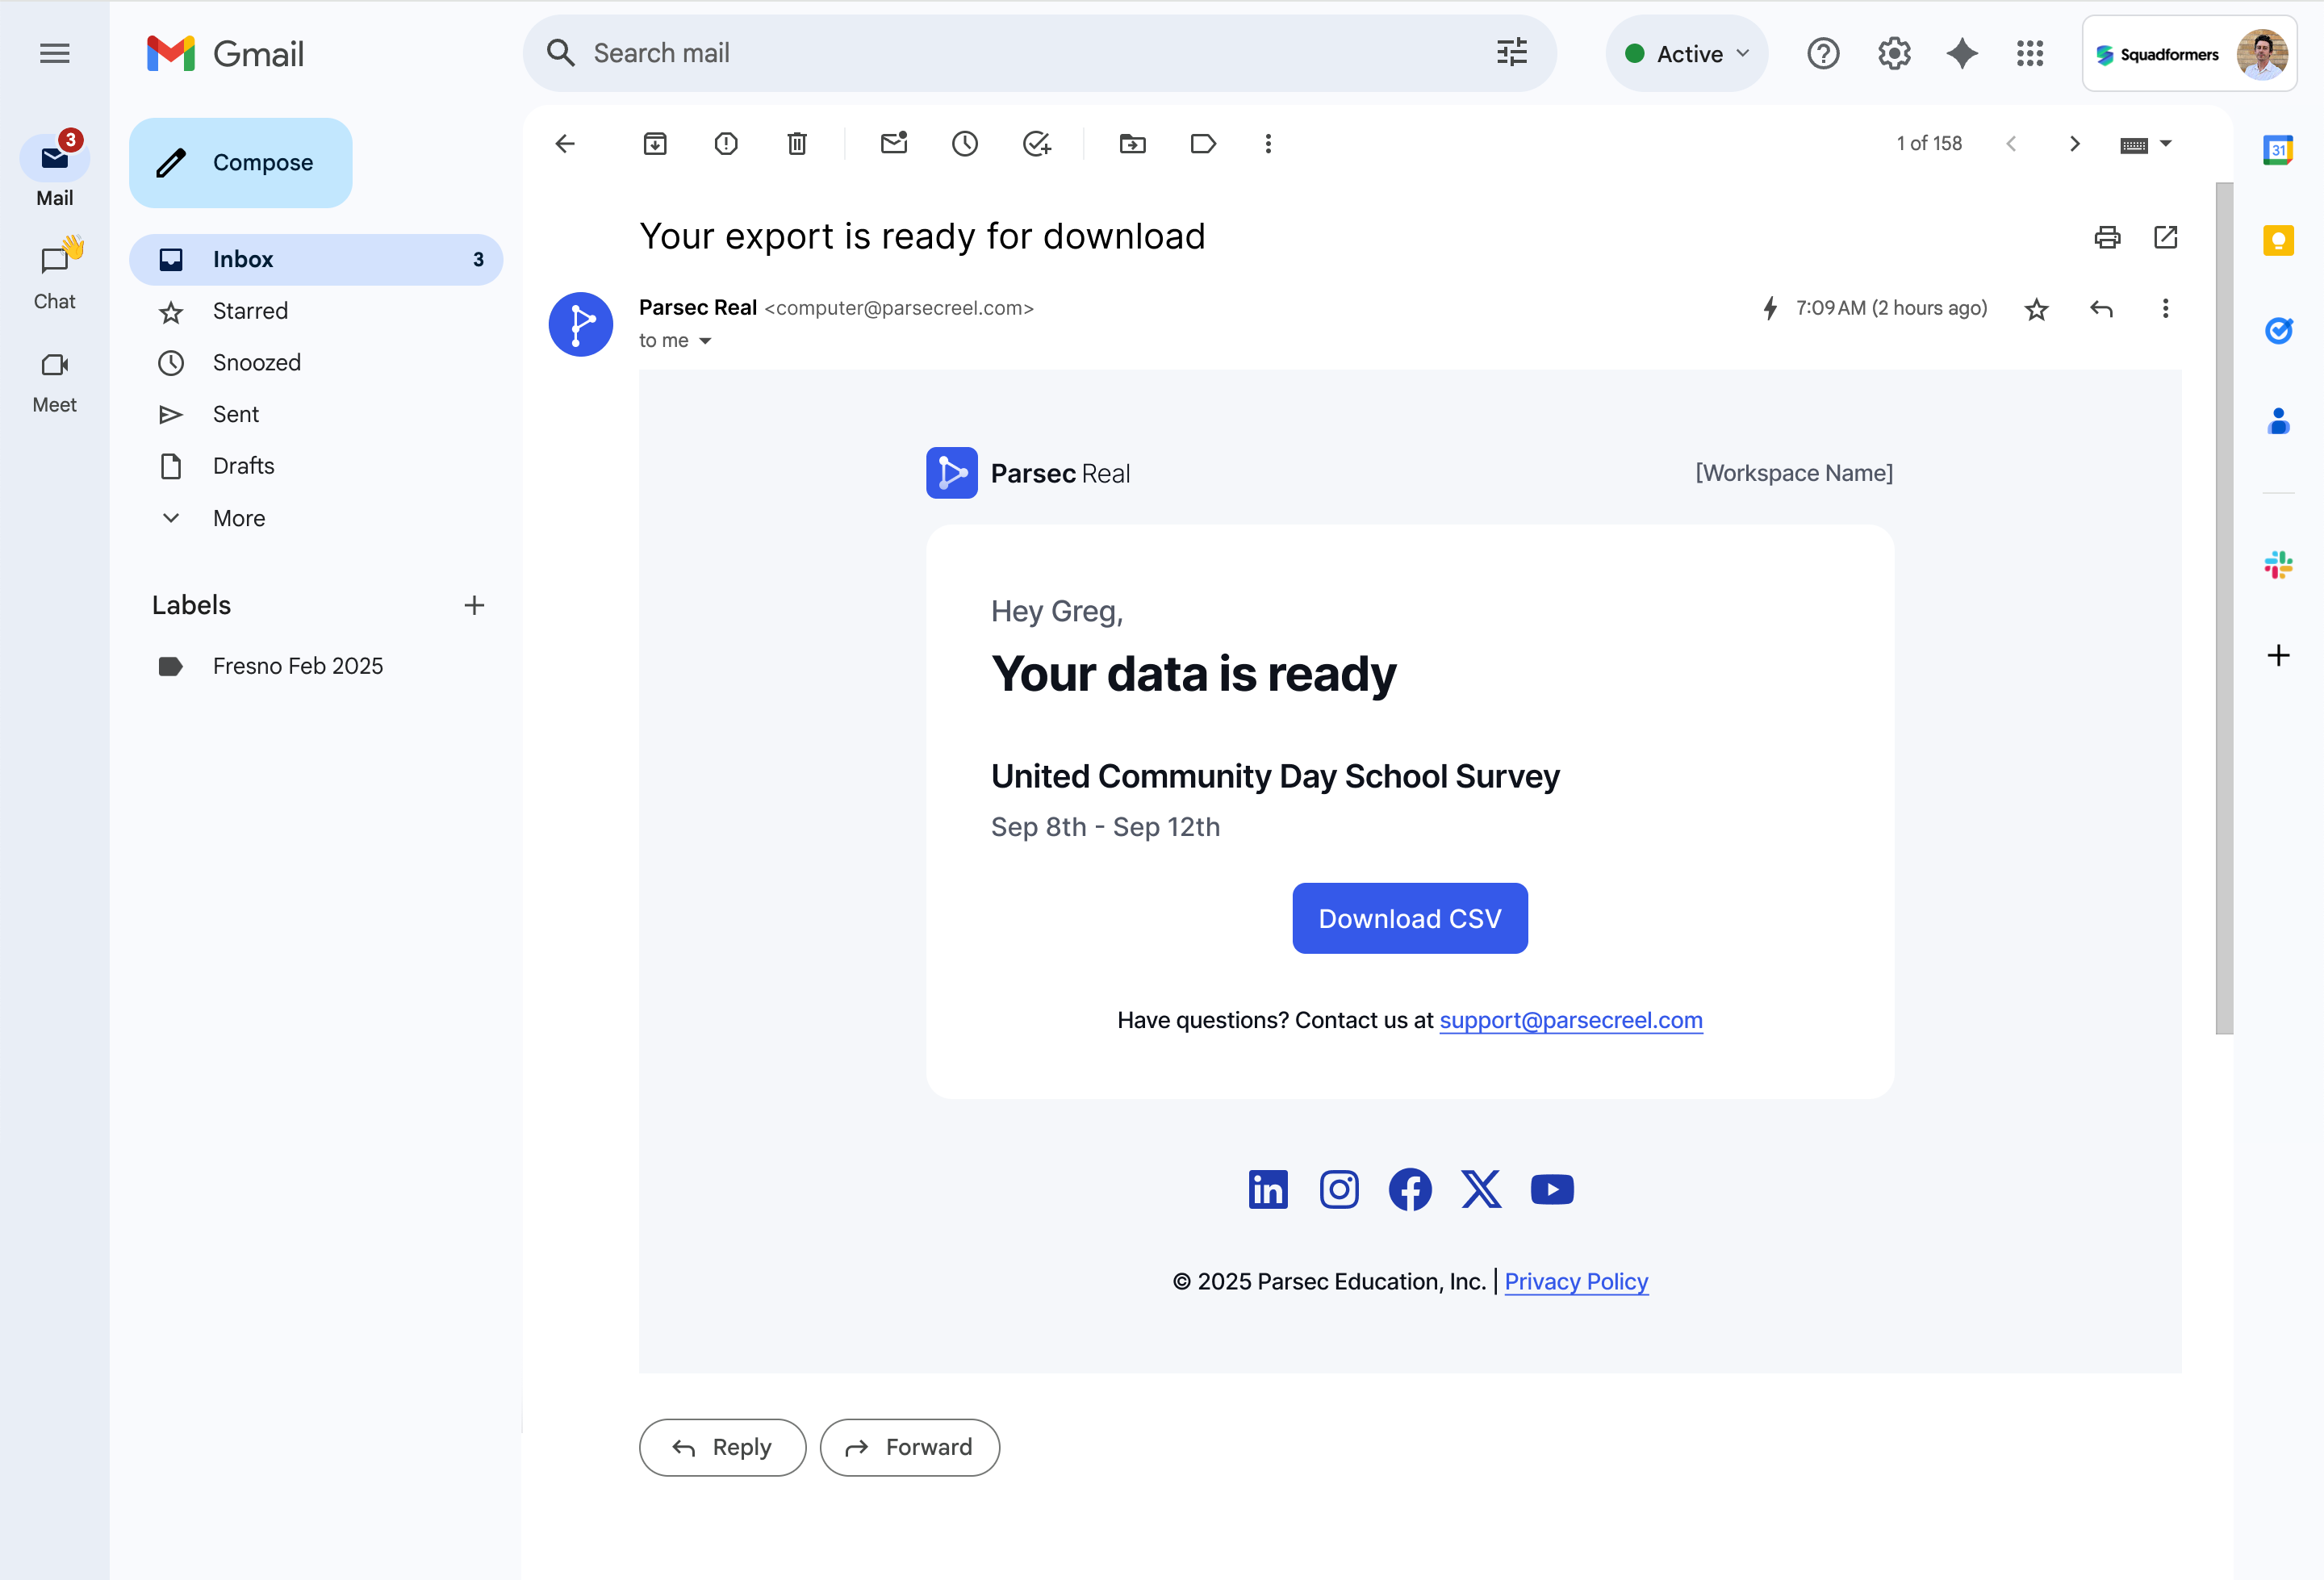Snooze this email with the clock icon

coord(965,144)
